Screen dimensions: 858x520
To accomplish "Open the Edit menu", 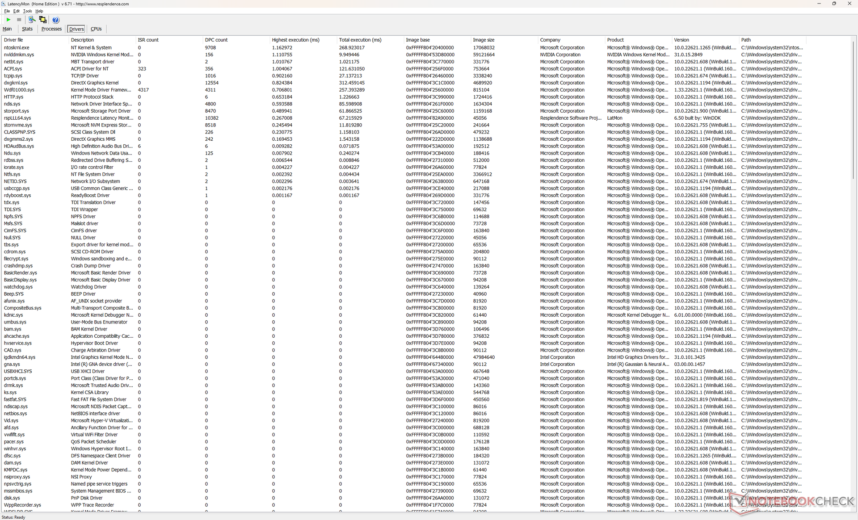I will [16, 11].
